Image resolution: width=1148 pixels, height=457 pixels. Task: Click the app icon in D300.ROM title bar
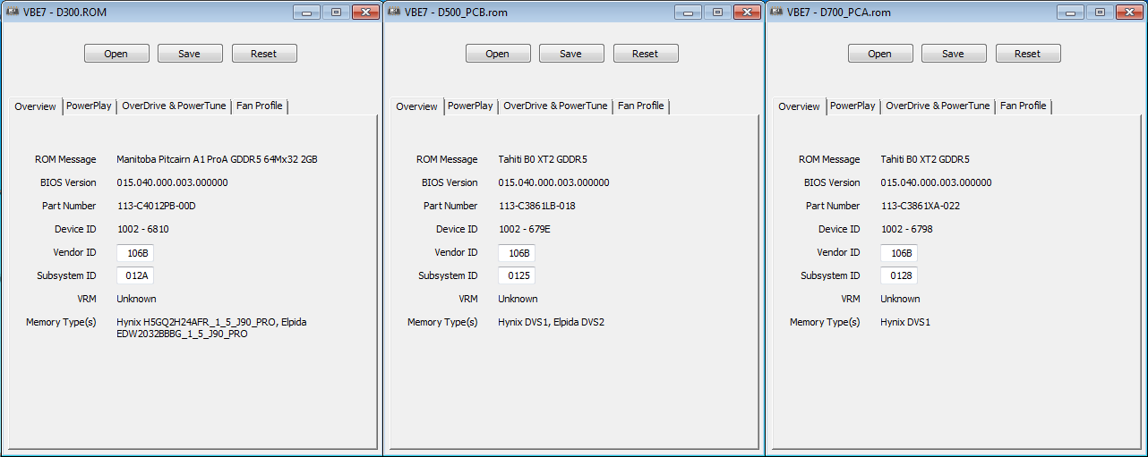coord(14,13)
